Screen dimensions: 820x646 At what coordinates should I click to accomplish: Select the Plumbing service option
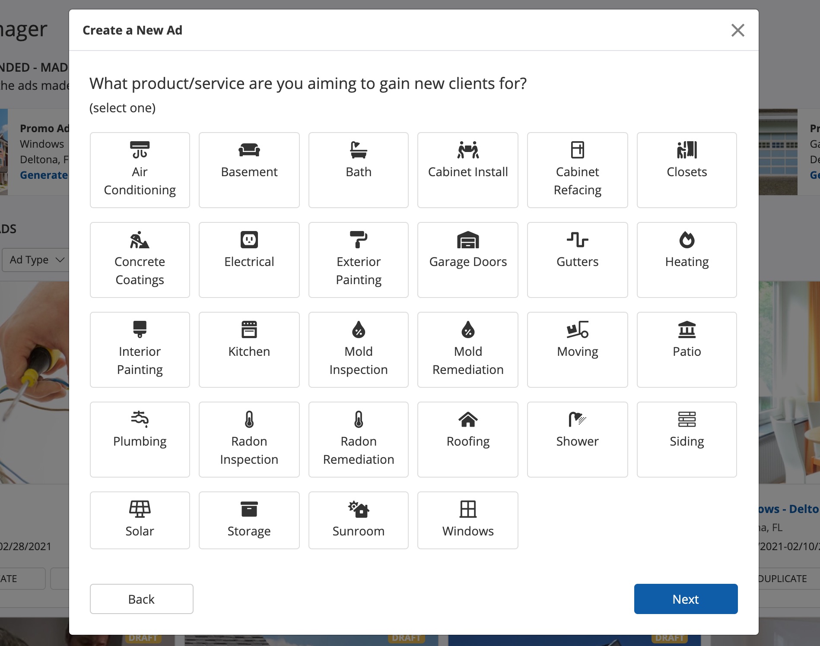pyautogui.click(x=140, y=439)
